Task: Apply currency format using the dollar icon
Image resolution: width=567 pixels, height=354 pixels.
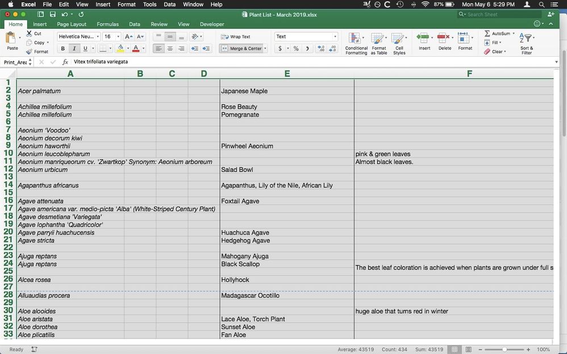Action: (x=281, y=49)
